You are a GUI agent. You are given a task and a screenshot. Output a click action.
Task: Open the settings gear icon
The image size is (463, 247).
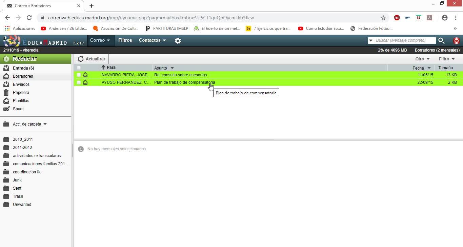click(178, 41)
